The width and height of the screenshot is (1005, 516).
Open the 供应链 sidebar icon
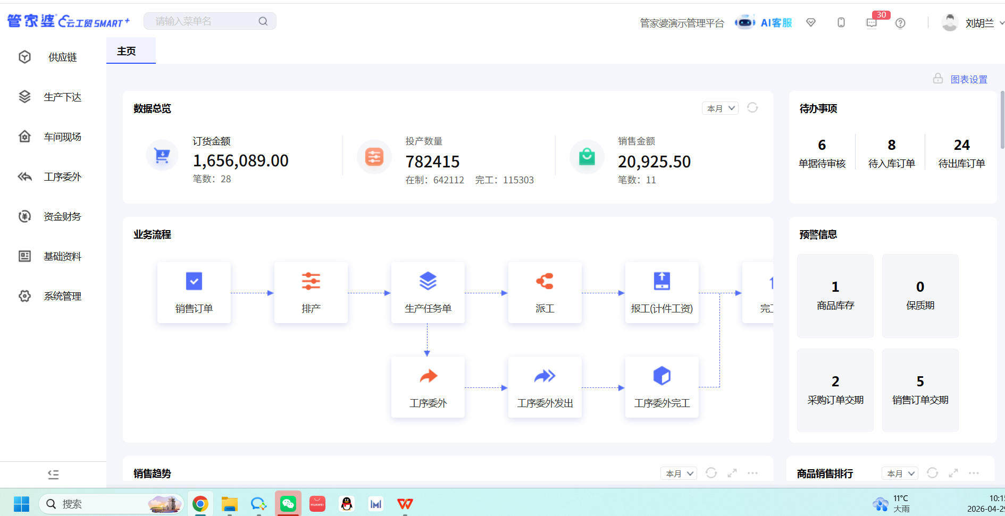[x=24, y=57]
